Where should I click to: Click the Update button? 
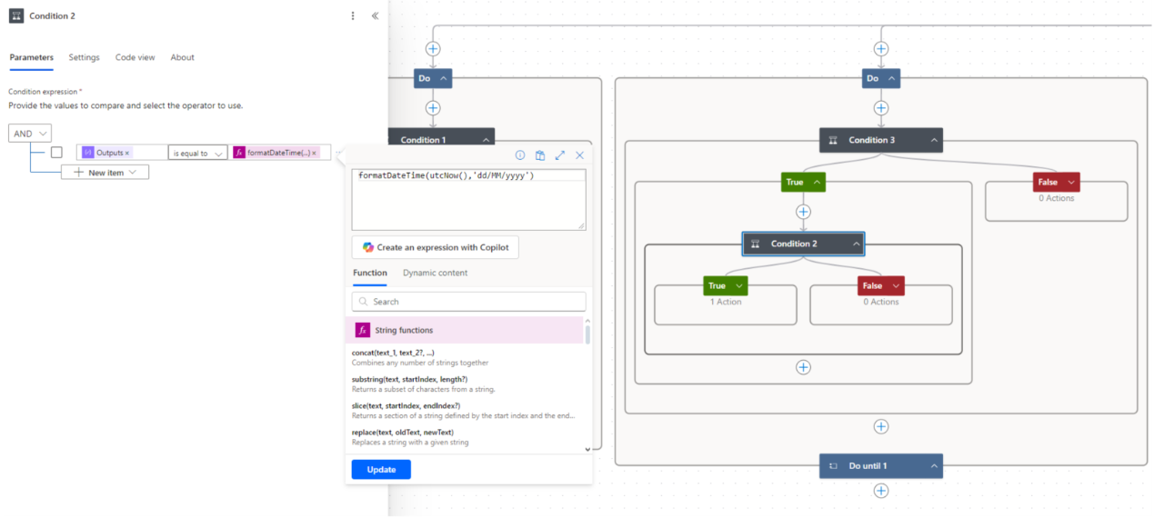[381, 470]
